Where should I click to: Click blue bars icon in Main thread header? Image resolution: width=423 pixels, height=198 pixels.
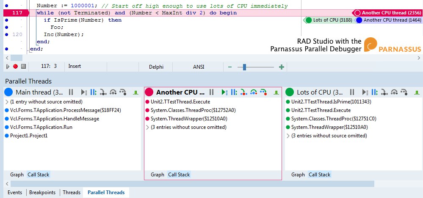[93, 92]
